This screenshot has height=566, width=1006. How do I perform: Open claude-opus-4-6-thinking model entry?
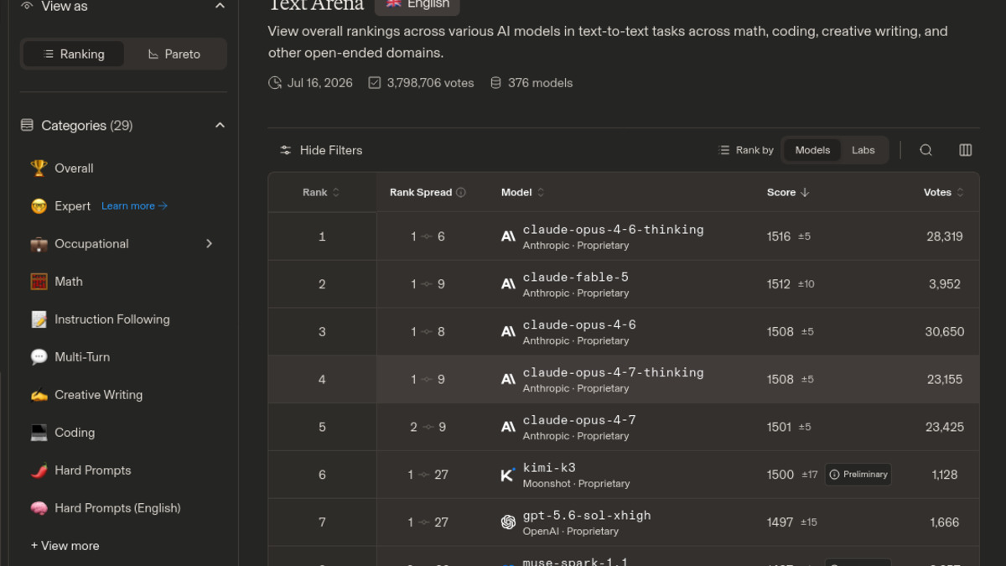(x=613, y=230)
